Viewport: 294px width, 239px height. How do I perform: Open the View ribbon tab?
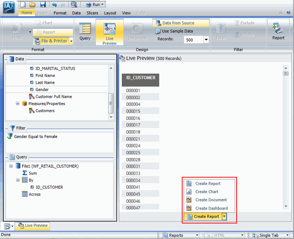(126, 13)
